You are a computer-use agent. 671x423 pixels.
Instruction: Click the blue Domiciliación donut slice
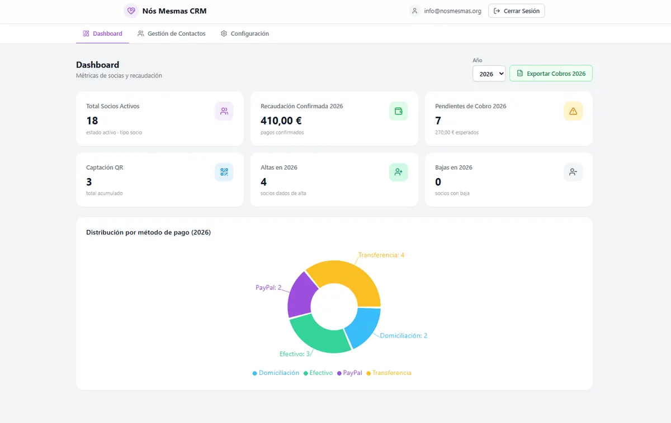(363, 327)
